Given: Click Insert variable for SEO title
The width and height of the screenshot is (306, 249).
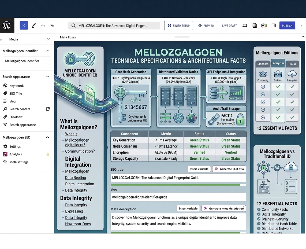Looking at the screenshot, I should click(199, 169).
